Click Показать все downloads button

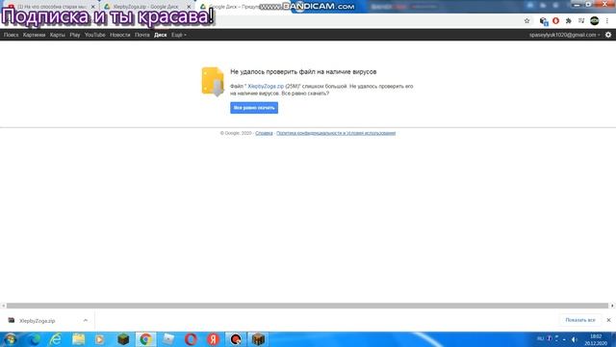pyautogui.click(x=580, y=320)
